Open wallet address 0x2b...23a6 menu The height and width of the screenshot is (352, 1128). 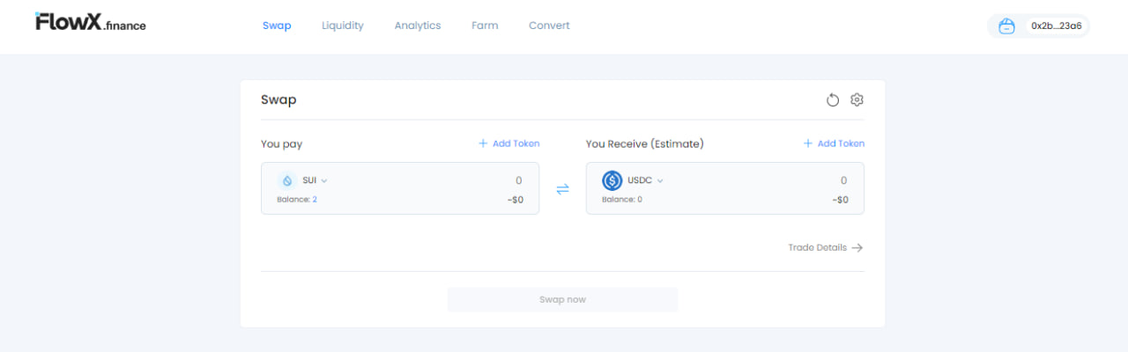coord(1056,26)
